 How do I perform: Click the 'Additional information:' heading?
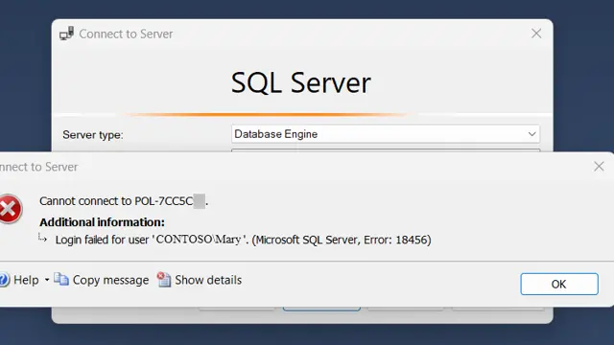(103, 222)
